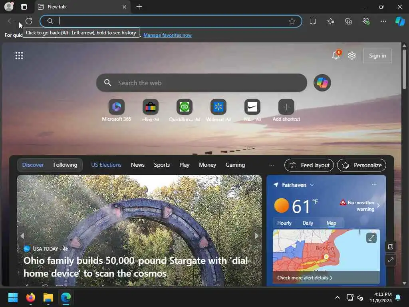Close the New tab tab

[125, 7]
